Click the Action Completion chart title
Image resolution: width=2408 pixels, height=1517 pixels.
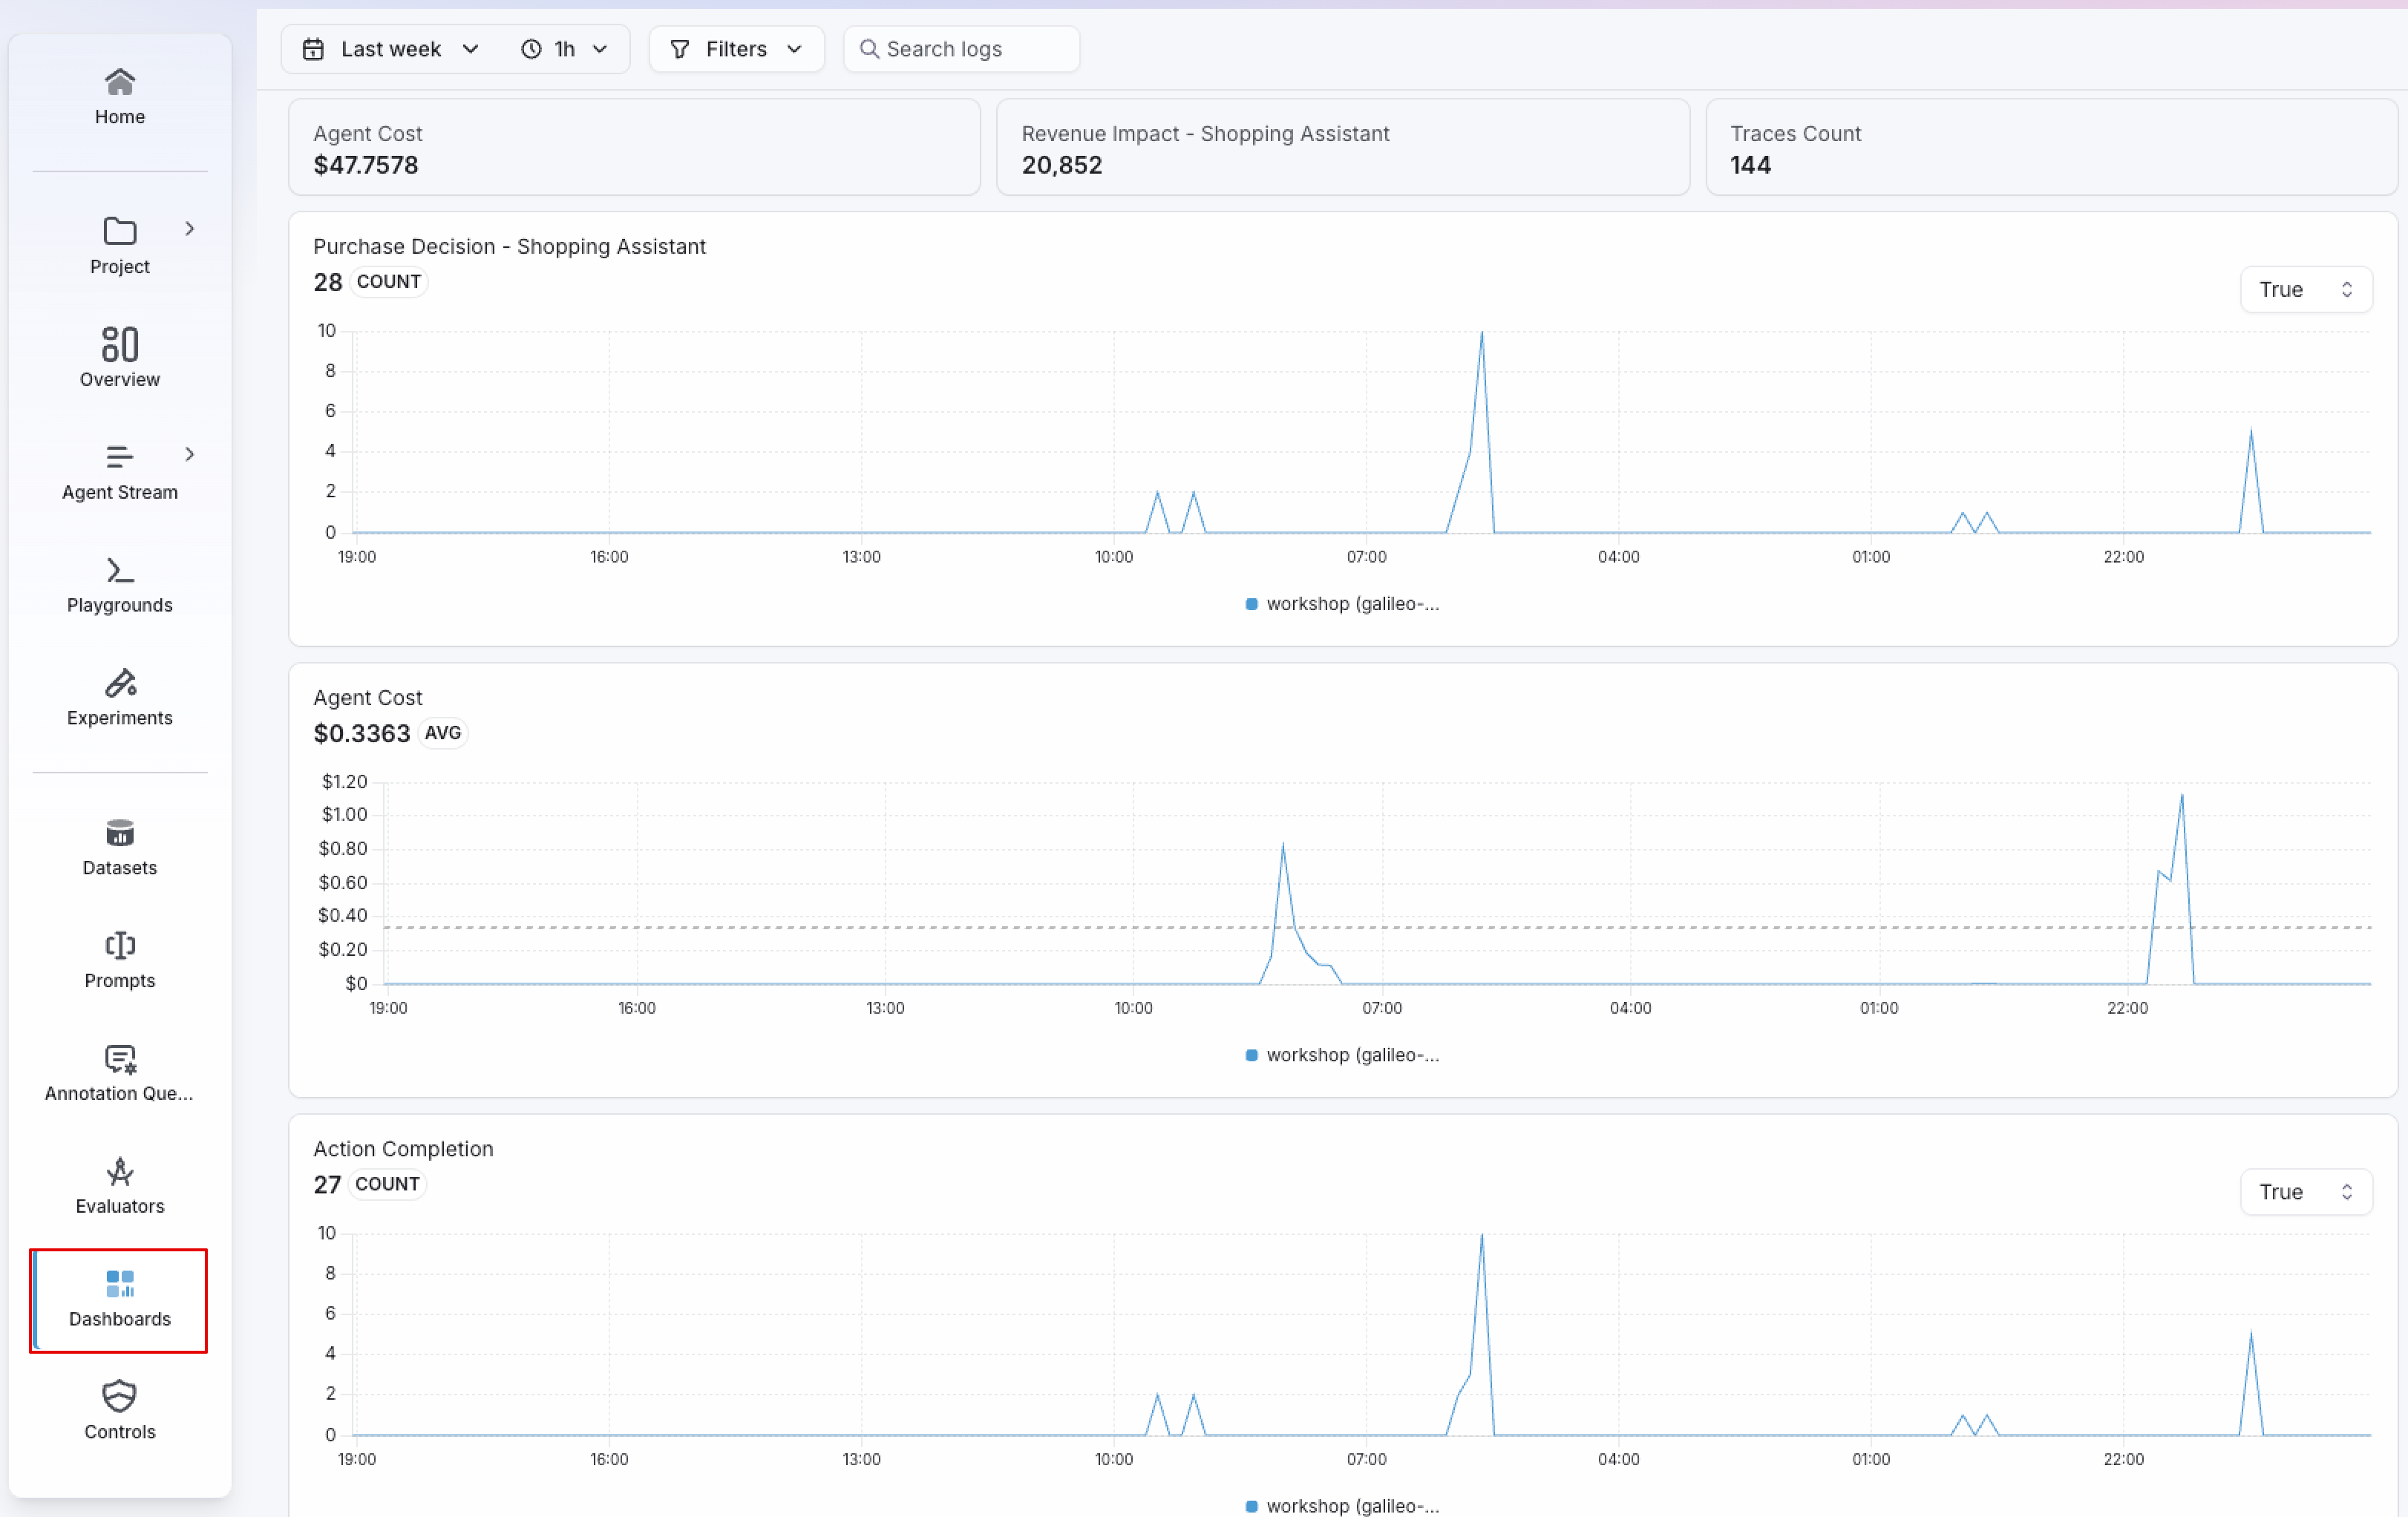click(403, 1148)
